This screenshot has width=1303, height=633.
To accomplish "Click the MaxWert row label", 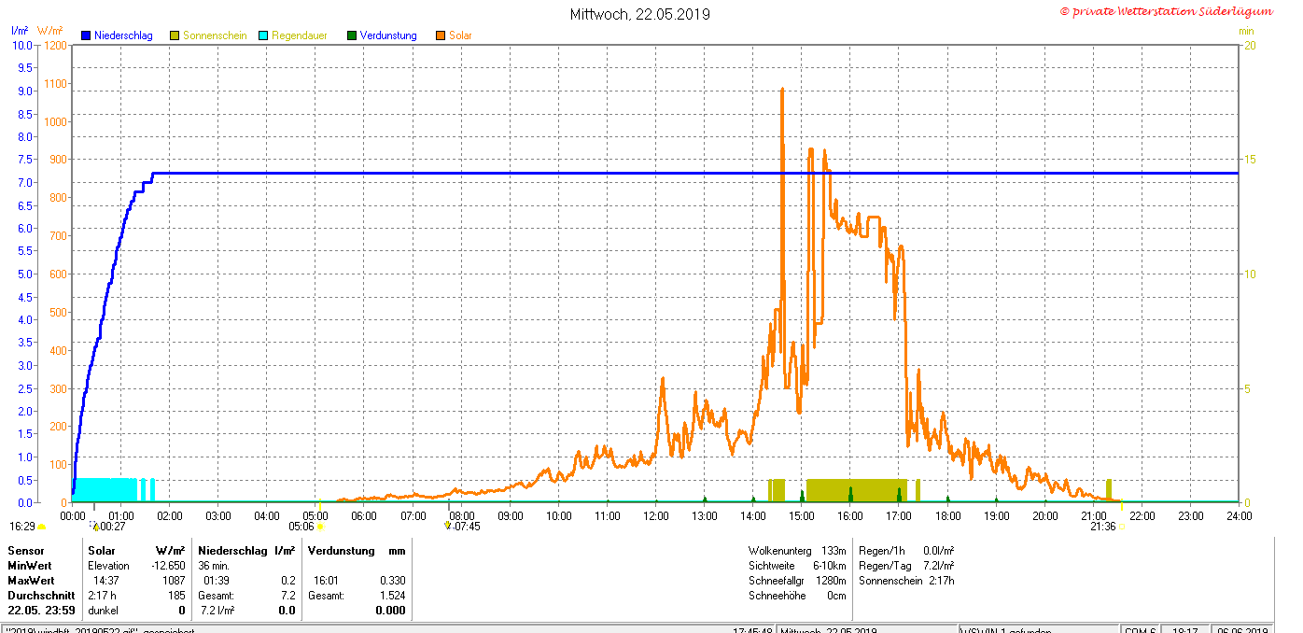I will pos(31,581).
